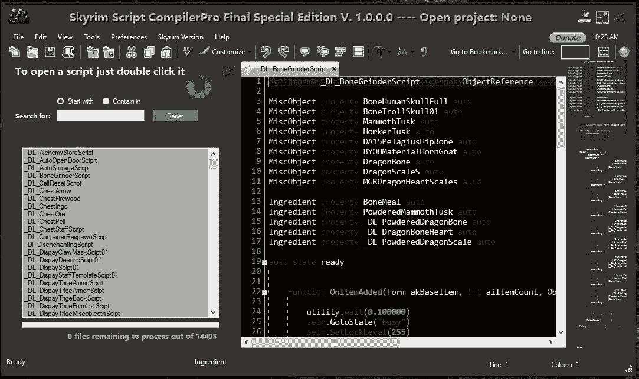The width and height of the screenshot is (639, 379).
Task: Open the Customize dropdown arrow
Action: [x=250, y=52]
